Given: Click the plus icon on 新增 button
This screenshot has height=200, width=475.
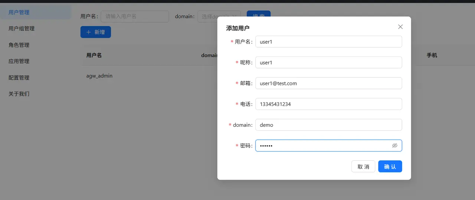Looking at the screenshot, I should 89,32.
